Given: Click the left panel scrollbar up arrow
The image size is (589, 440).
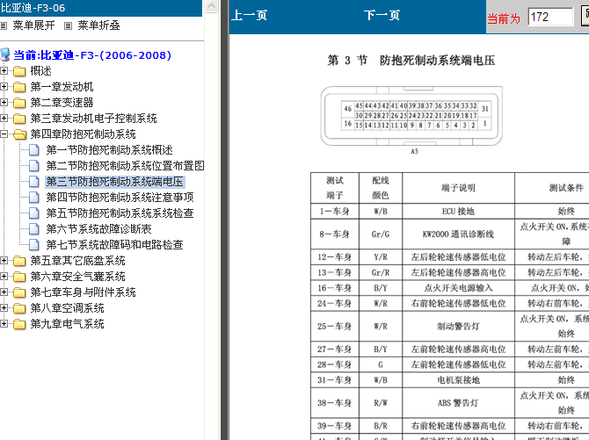Looking at the screenshot, I should tap(212, 6).
